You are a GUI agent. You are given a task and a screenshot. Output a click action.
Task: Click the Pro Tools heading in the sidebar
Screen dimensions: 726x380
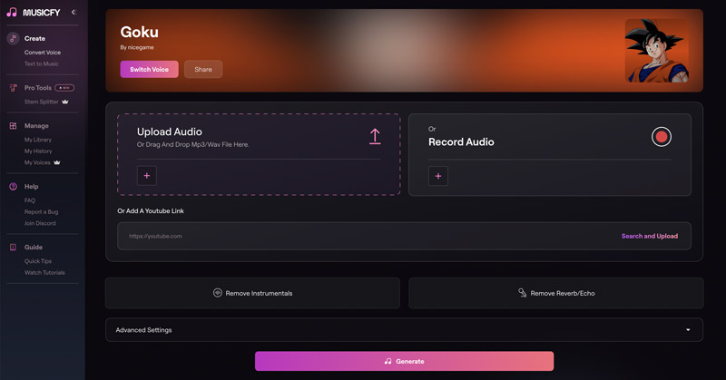coord(38,87)
